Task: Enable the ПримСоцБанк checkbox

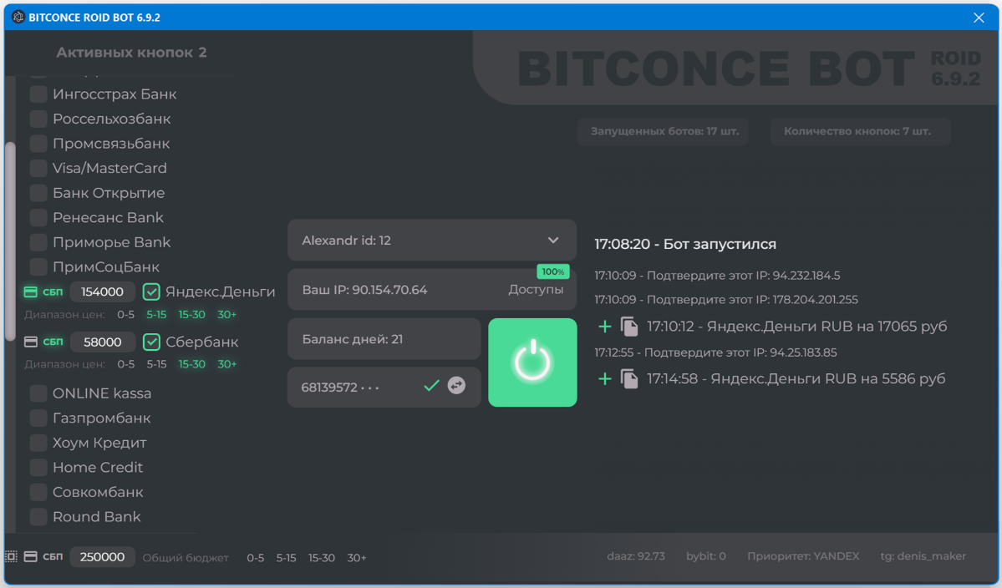Action: [38, 267]
